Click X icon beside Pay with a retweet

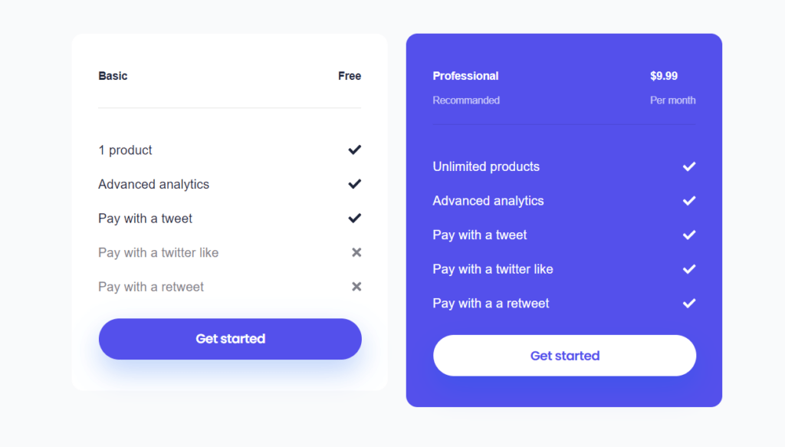pos(356,286)
